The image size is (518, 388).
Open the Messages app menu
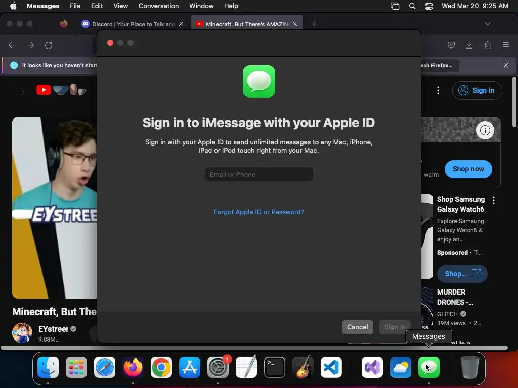pyautogui.click(x=43, y=6)
